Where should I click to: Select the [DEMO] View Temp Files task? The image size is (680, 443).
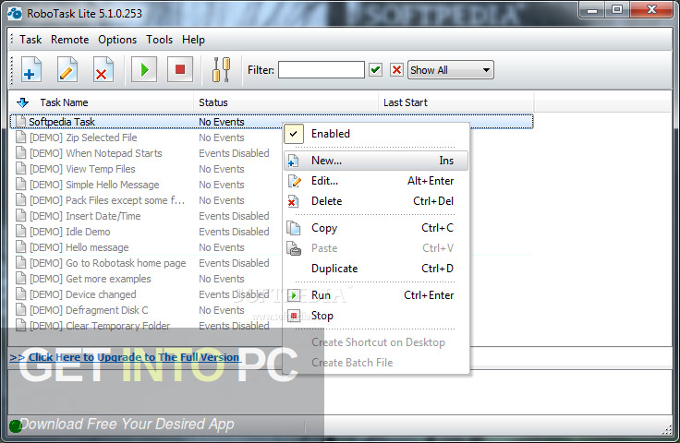[82, 169]
